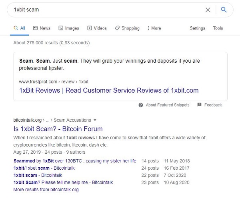
Task: Open the Tools options
Action: (x=218, y=28)
